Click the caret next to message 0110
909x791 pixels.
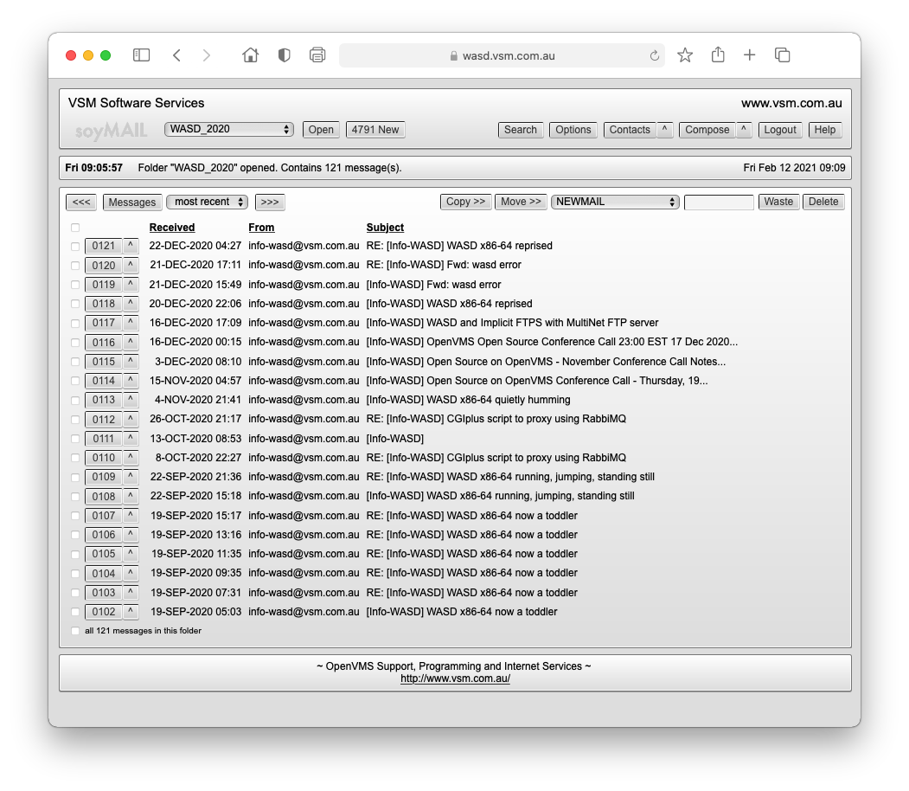131,458
